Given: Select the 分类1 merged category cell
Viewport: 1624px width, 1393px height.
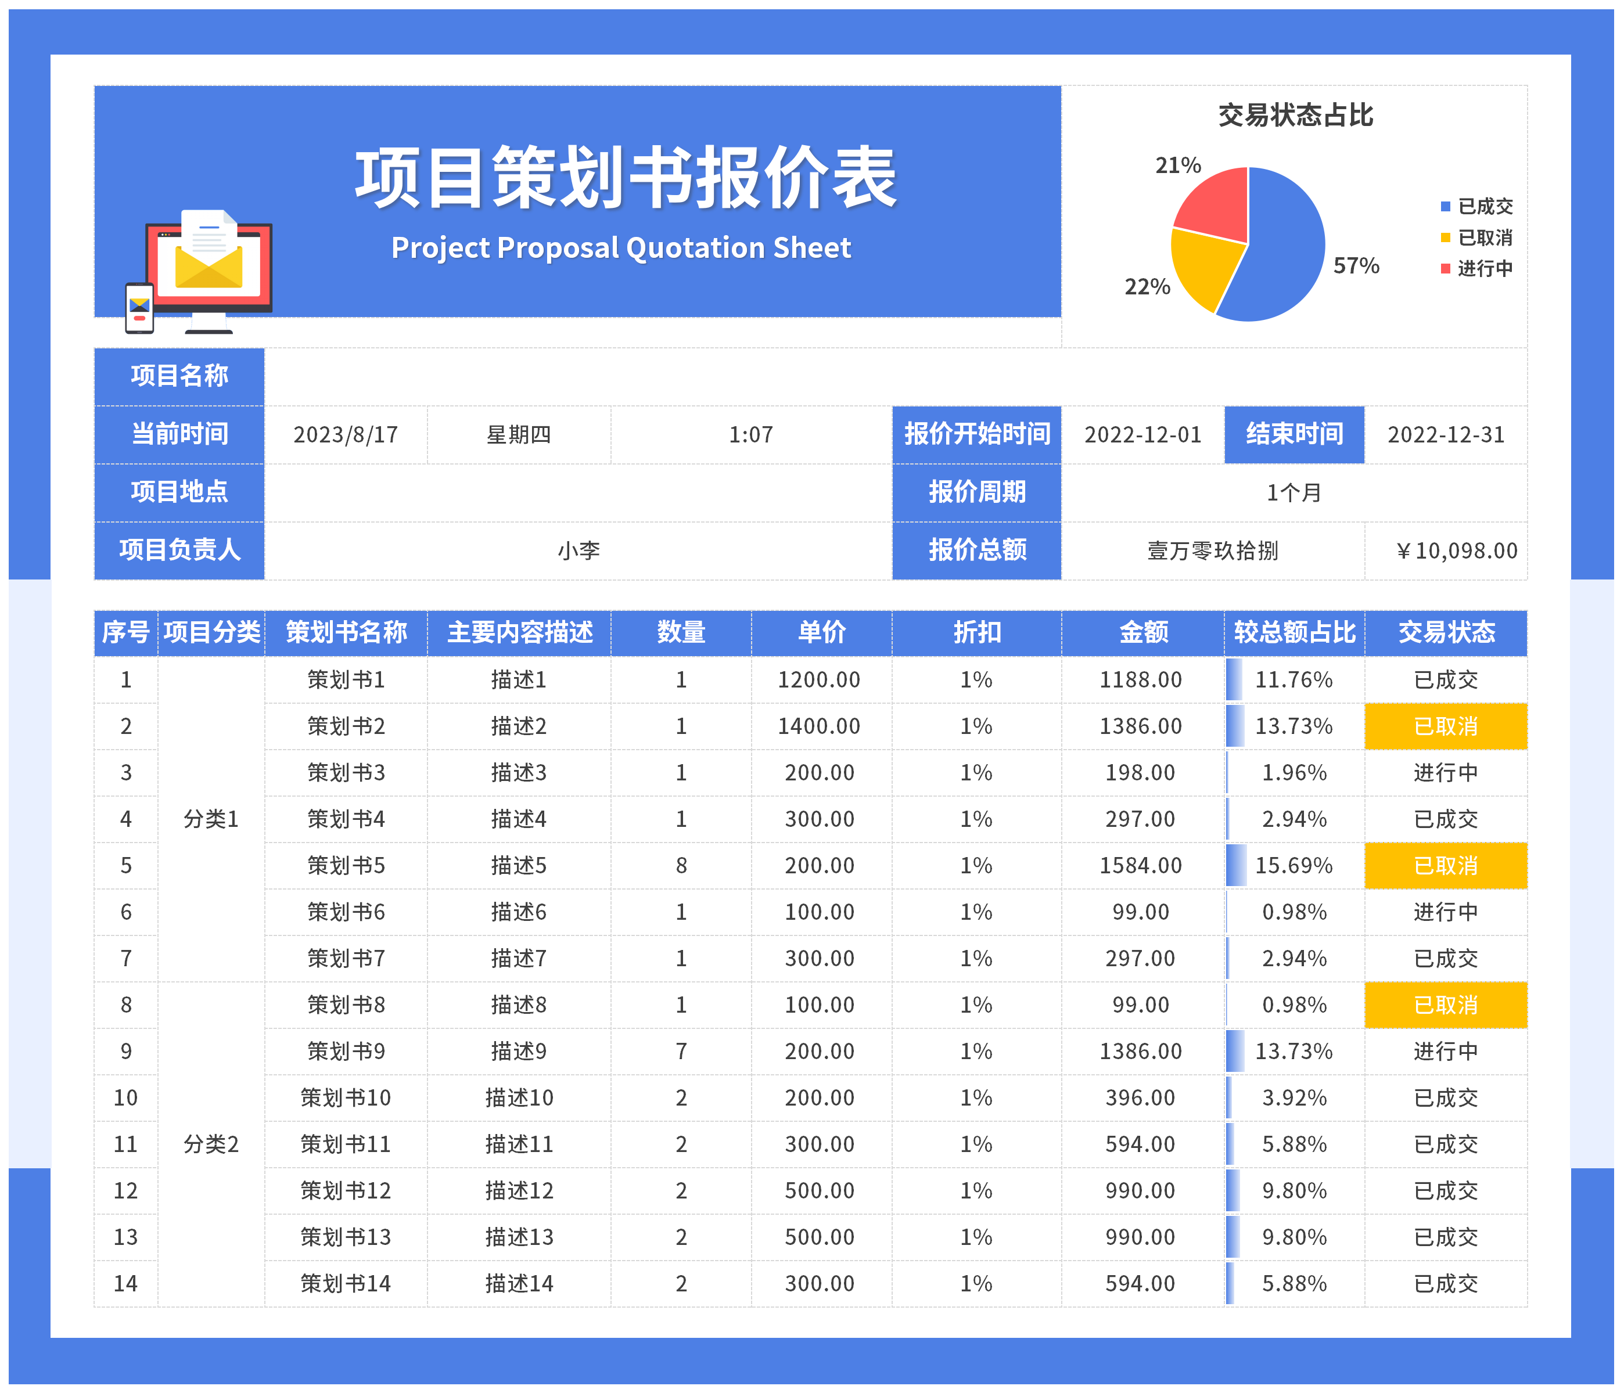Looking at the screenshot, I should [x=211, y=819].
